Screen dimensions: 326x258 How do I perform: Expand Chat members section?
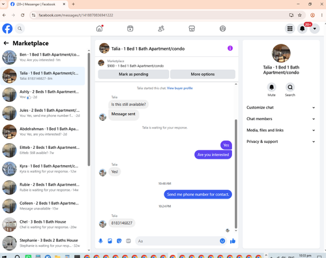point(281,119)
